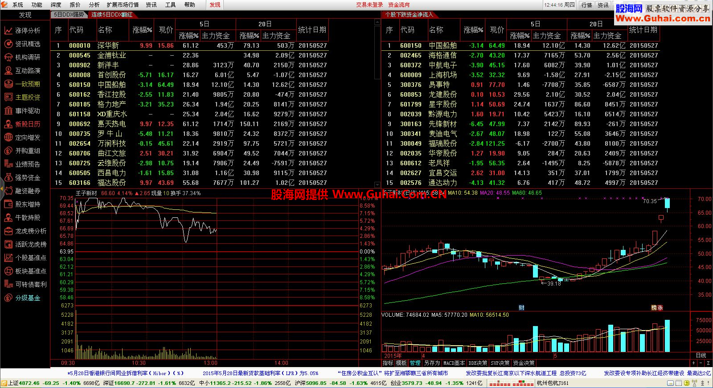
Task: Click the 财 marker on the K-line chart
Action: coord(521,308)
